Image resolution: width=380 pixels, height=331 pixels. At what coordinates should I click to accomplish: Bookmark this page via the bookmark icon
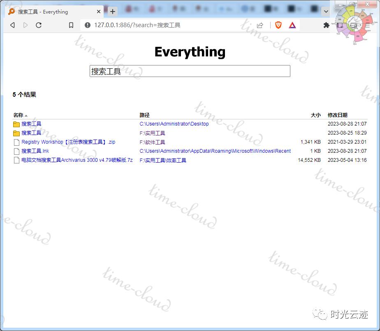tap(70, 25)
